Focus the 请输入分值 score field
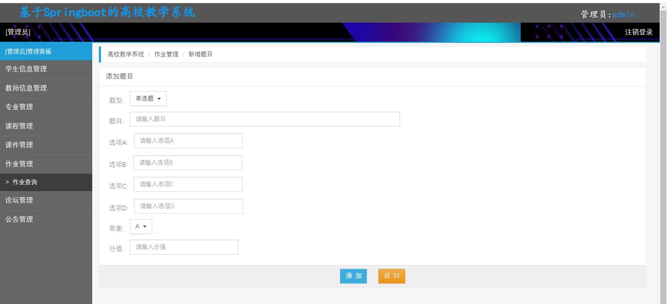This screenshot has width=667, height=304. 184,247
